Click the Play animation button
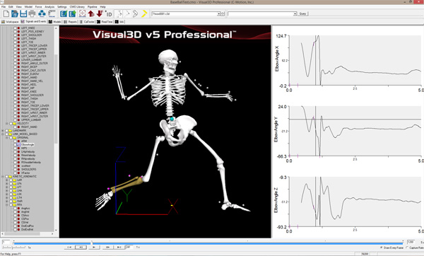 pyautogui.click(x=94, y=247)
